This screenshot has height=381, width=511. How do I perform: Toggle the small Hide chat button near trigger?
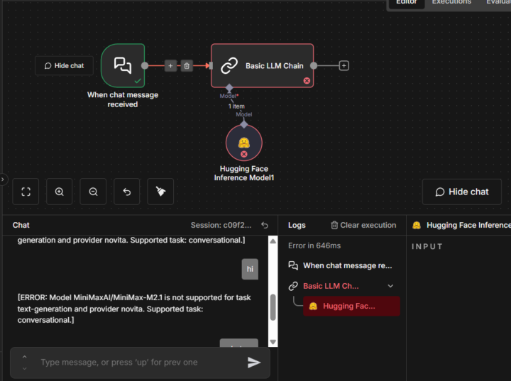64,66
